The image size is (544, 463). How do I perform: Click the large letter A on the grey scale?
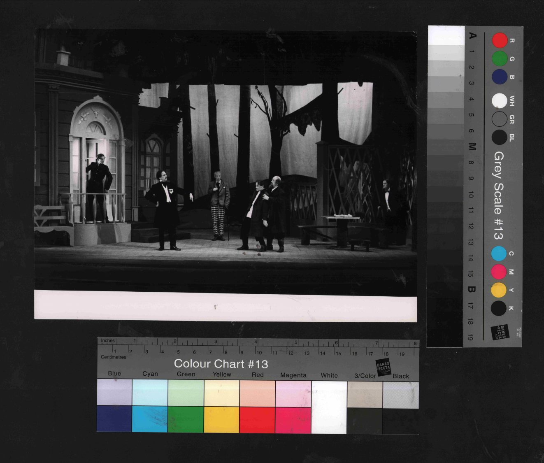pos(473,36)
